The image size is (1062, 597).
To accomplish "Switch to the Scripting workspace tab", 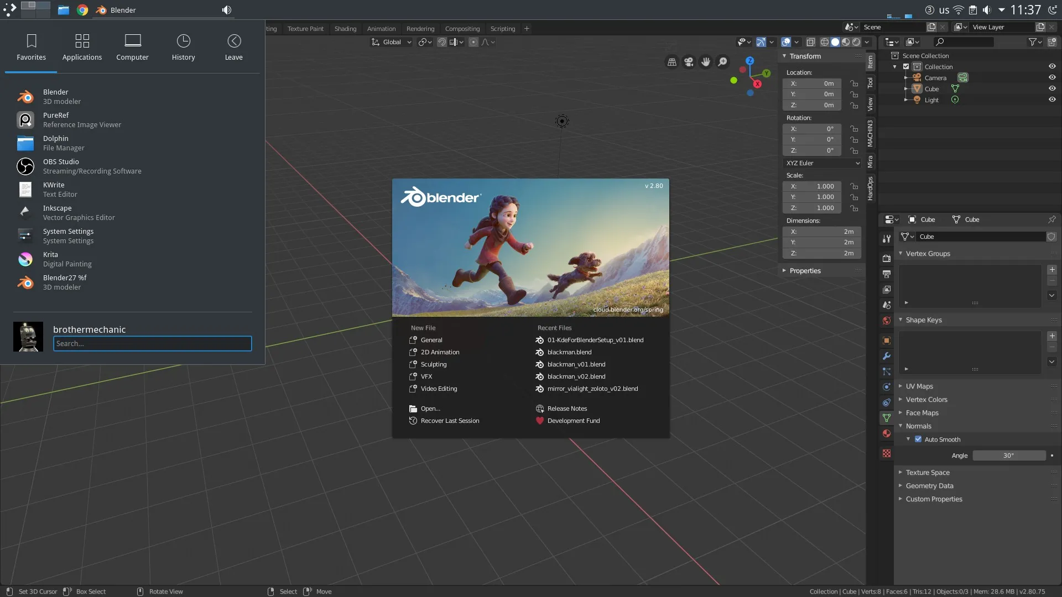I will [502, 29].
